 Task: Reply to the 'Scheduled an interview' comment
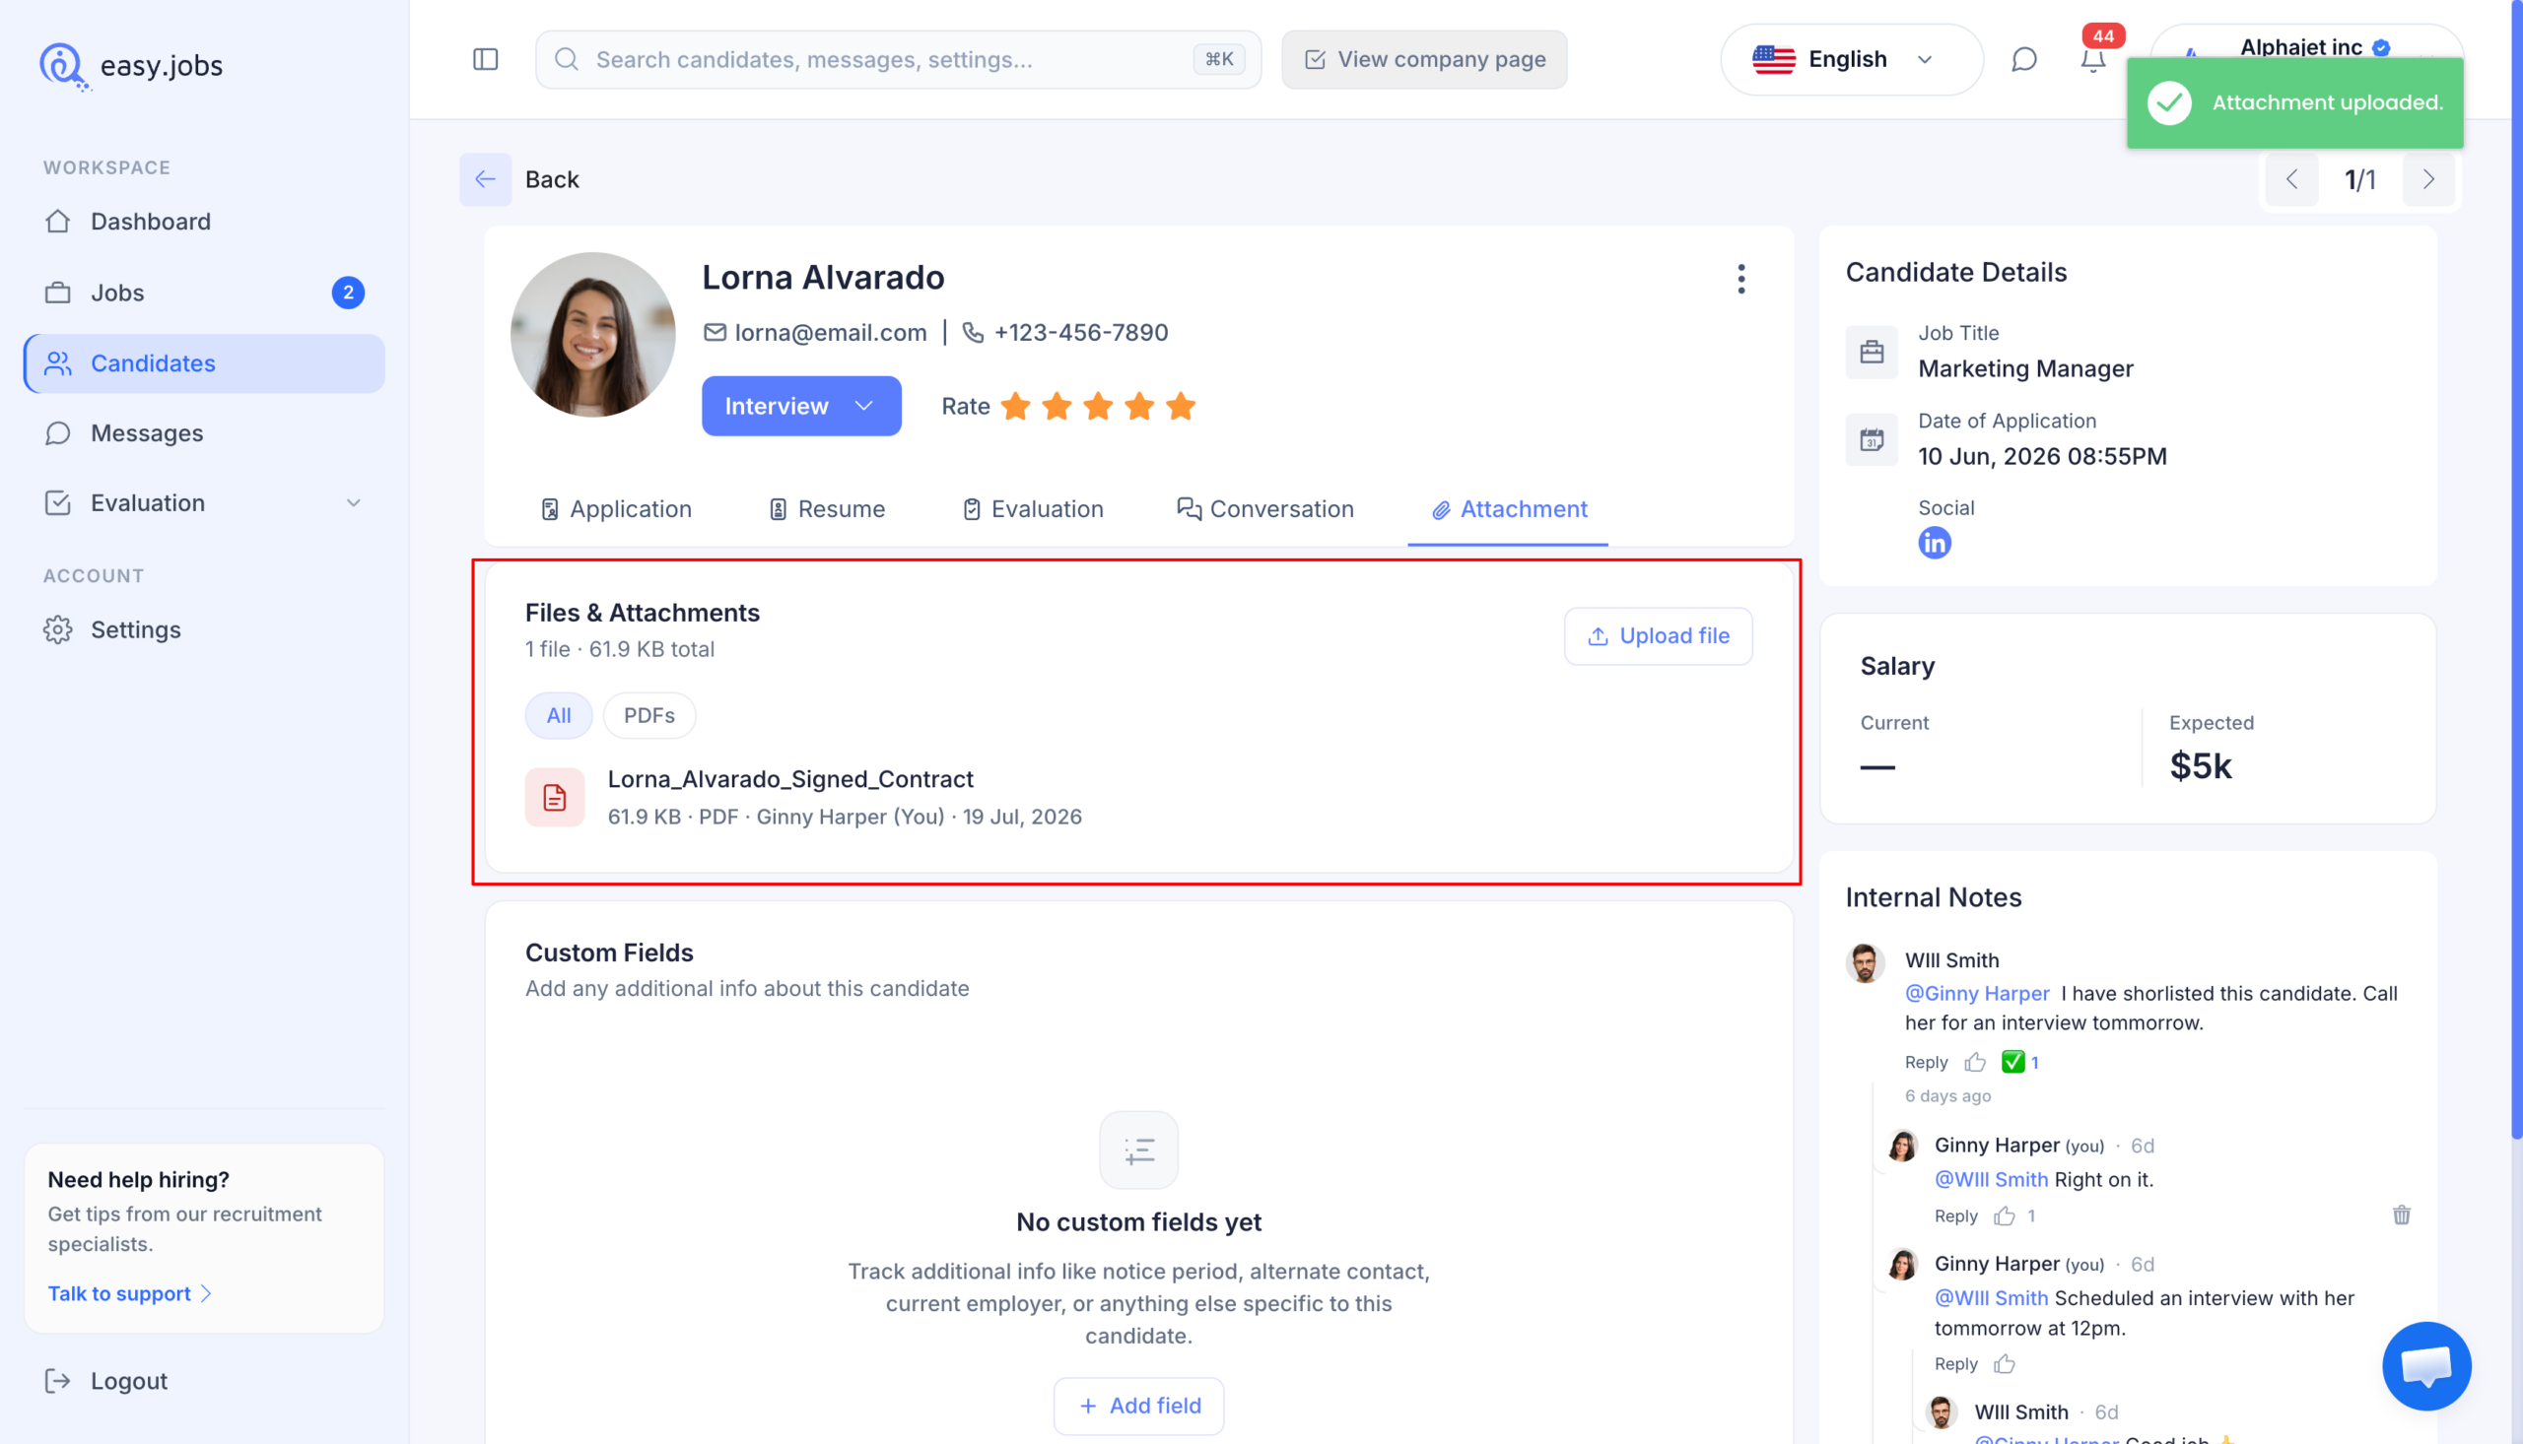pyautogui.click(x=1955, y=1363)
